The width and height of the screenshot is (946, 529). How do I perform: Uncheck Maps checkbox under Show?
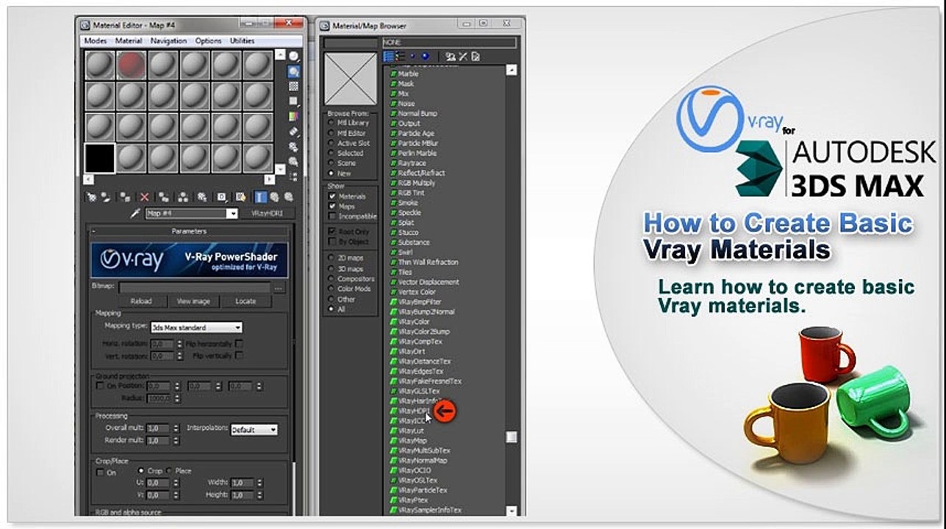tap(332, 206)
